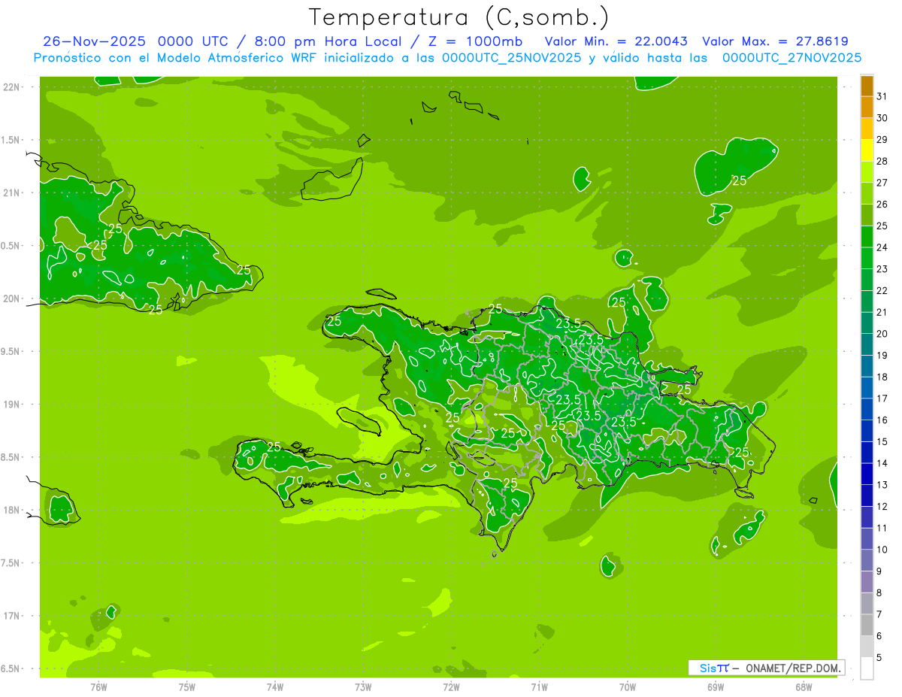Viewport: 902px width, 697px height.
Task: Click the "20N" latitude axis label
Action: [11, 298]
